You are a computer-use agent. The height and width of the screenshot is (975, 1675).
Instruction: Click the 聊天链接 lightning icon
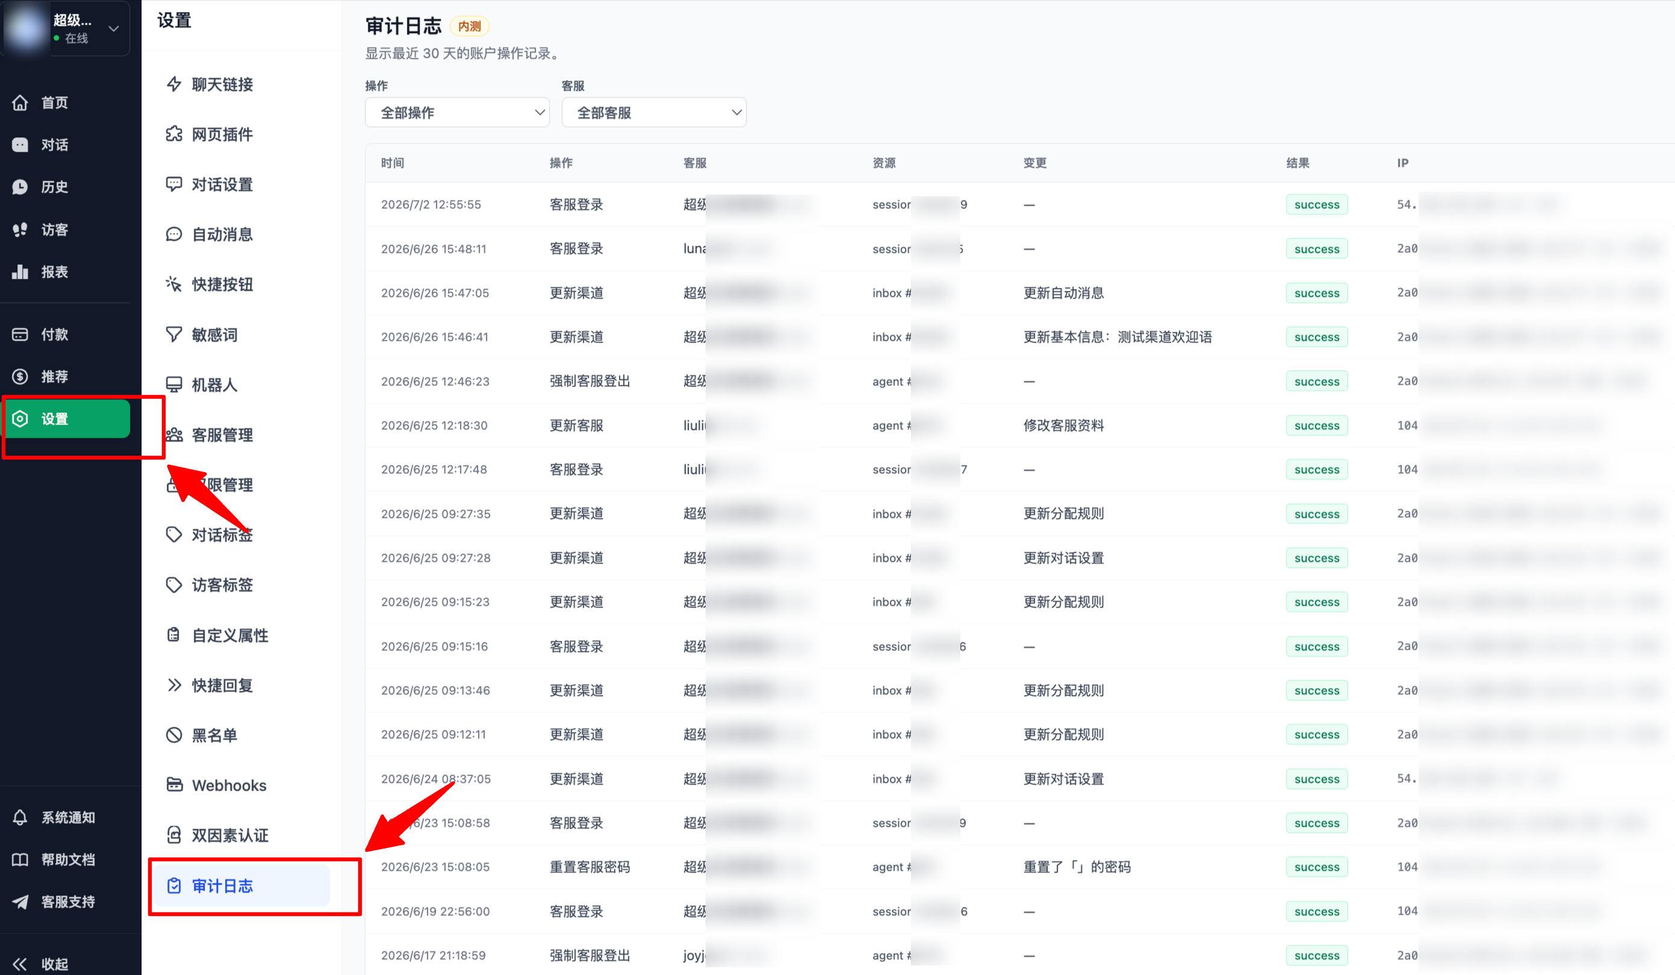pyautogui.click(x=174, y=84)
